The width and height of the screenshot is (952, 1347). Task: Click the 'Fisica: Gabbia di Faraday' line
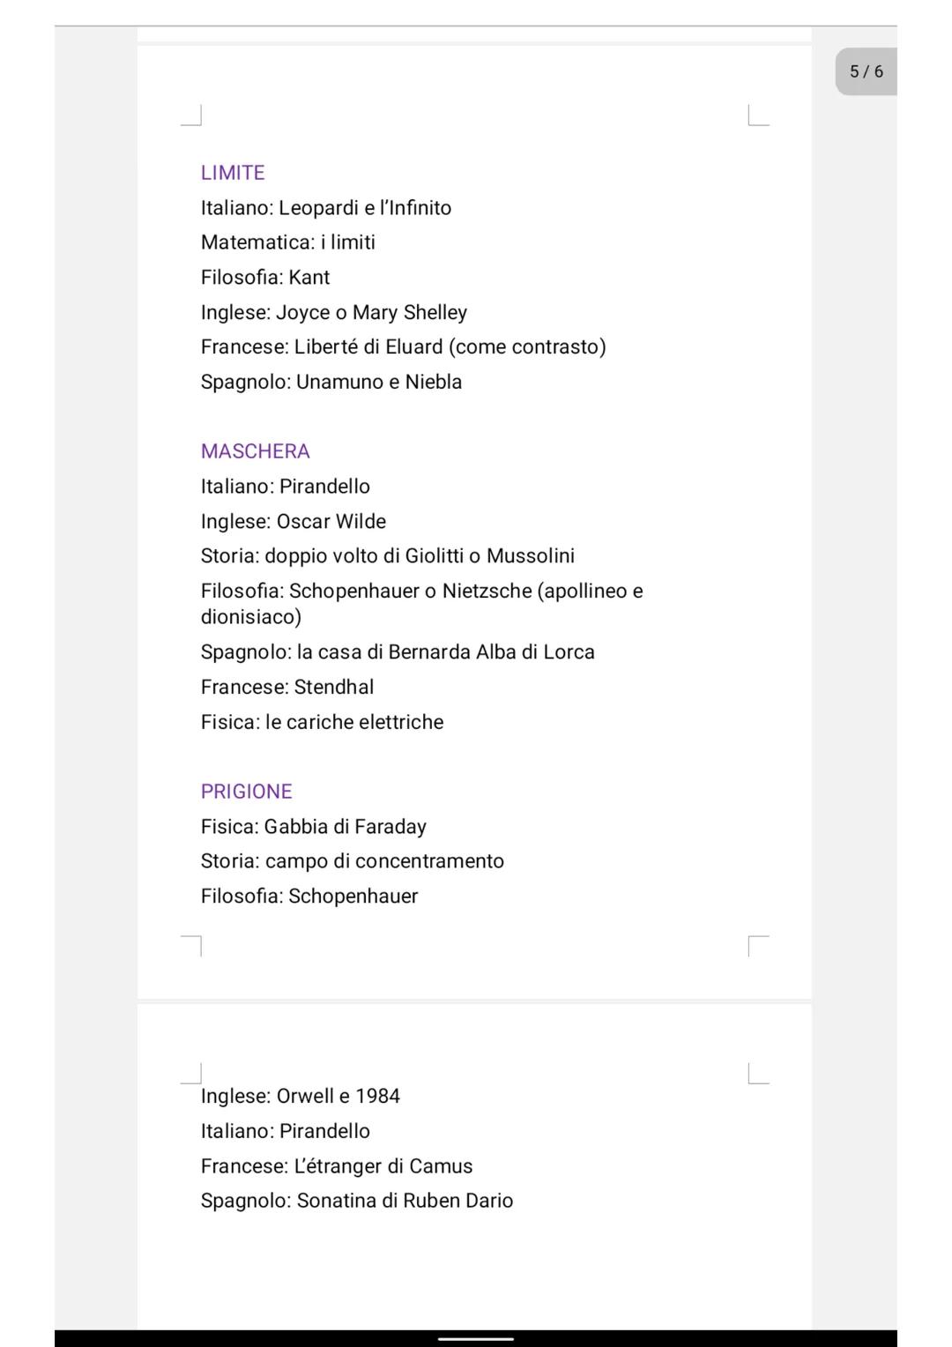pos(313,827)
